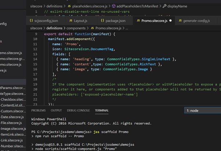221x151 pixels.
Task: Select the Promo.sitecore.js tab
Action: [154, 21]
